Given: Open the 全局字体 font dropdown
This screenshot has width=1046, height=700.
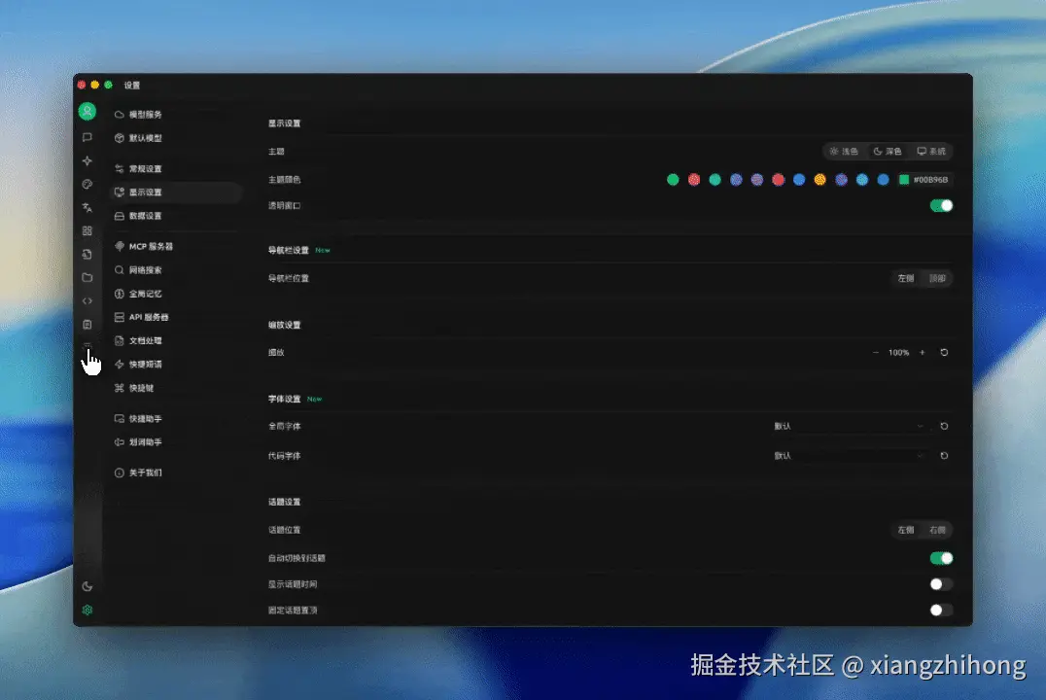Looking at the screenshot, I should (851, 426).
